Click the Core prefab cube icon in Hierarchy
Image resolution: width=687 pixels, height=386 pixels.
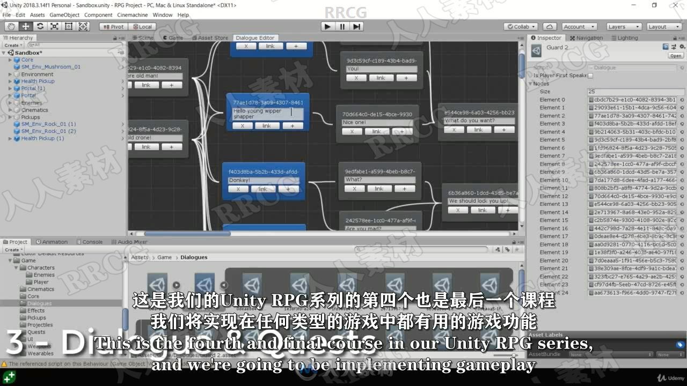tap(17, 60)
